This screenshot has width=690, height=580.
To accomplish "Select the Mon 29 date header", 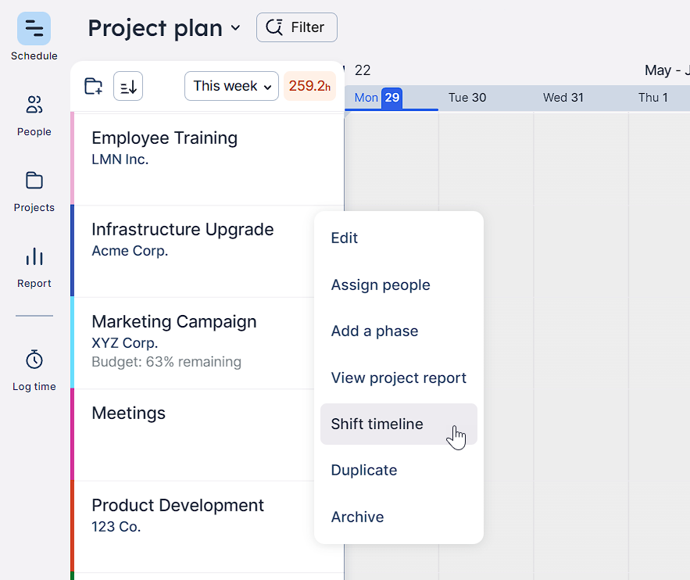I will coord(377,98).
